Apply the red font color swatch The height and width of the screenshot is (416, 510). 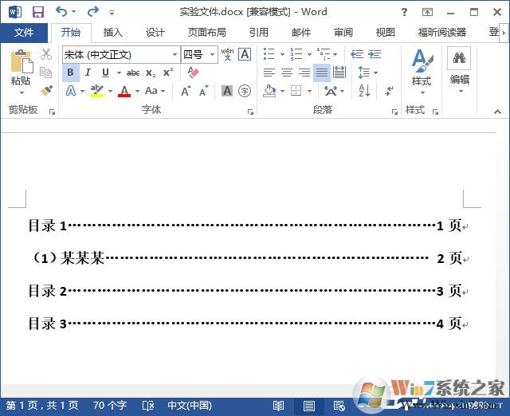tap(124, 91)
